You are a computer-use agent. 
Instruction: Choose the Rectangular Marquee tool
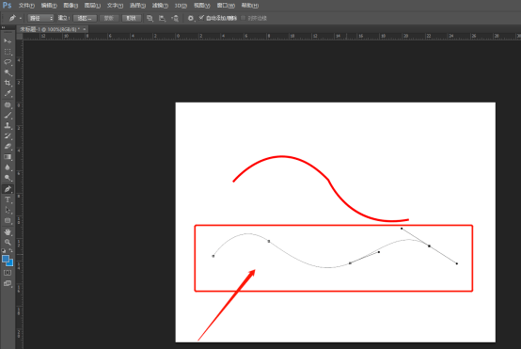click(8, 52)
